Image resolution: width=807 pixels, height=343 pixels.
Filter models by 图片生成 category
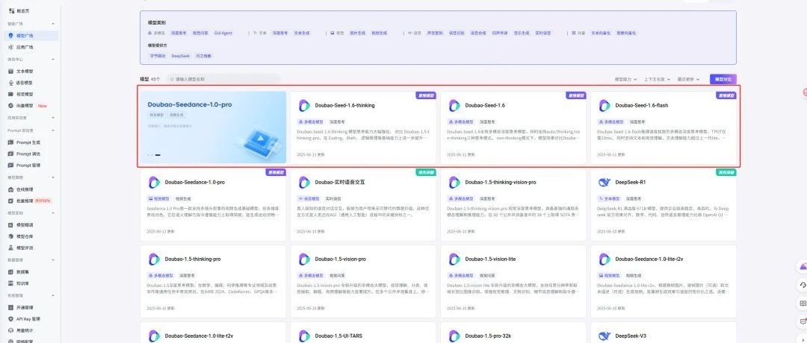coord(357,33)
